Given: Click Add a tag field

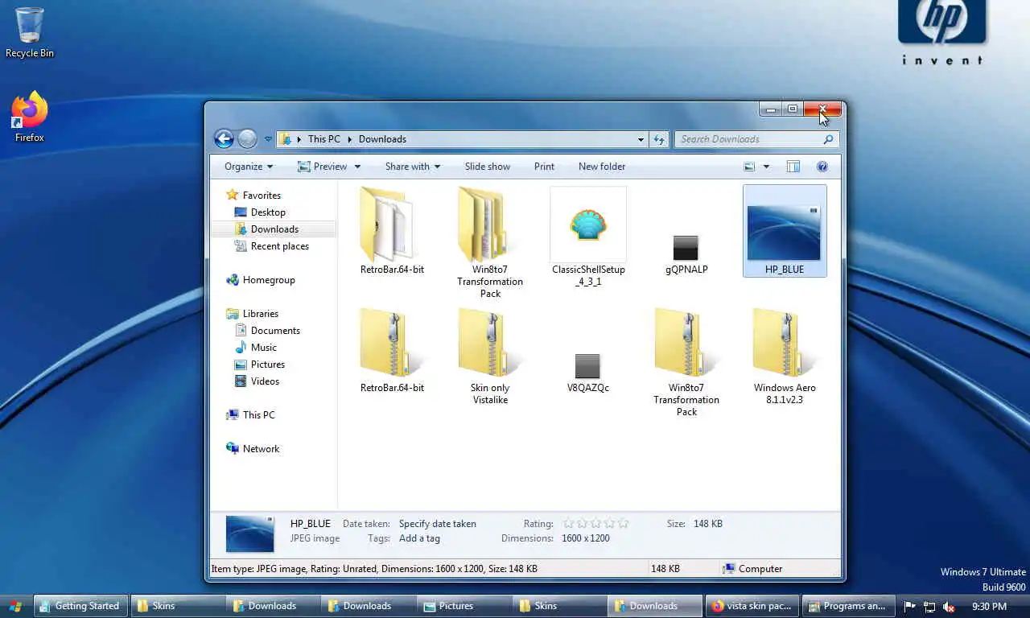Looking at the screenshot, I should [419, 538].
